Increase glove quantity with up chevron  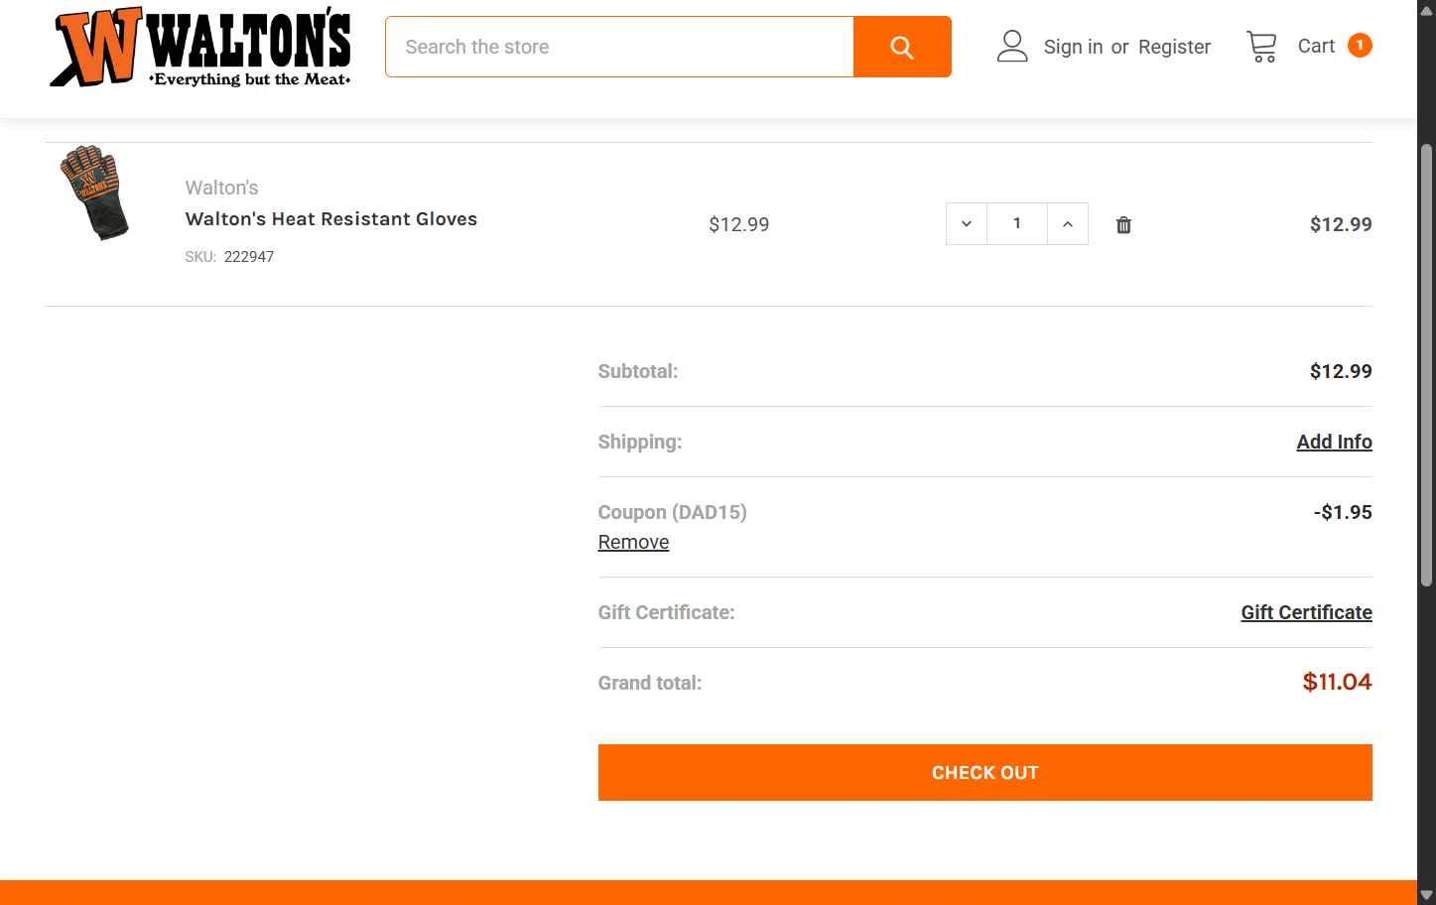(1068, 224)
